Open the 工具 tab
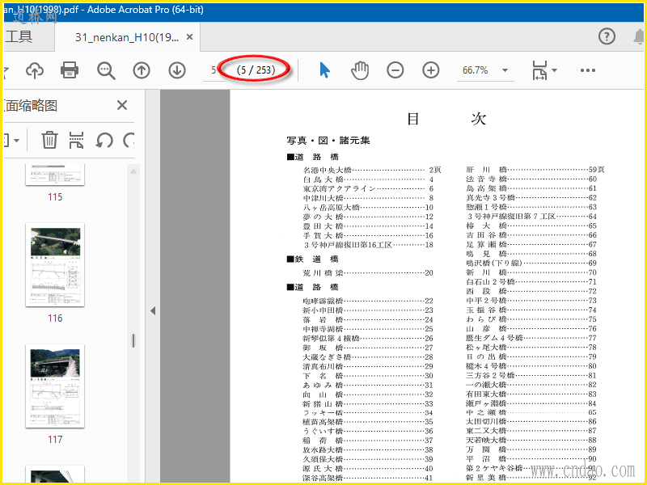Screen dimensions: 647x485 tap(19, 36)
